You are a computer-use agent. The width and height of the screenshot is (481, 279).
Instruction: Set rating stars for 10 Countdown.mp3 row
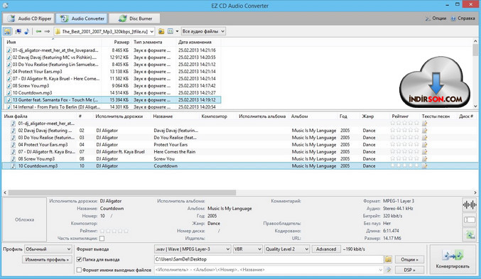(x=404, y=166)
